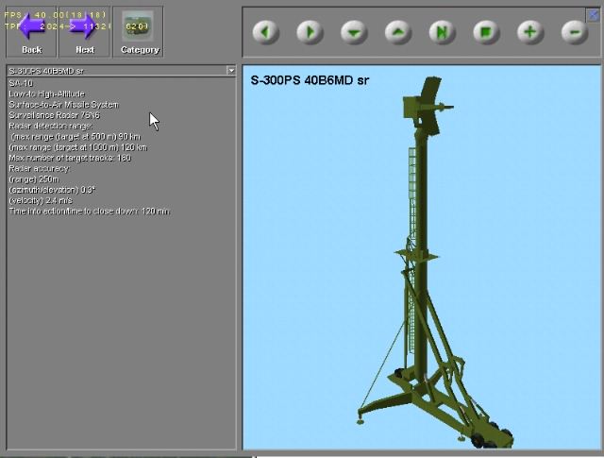
Task: Click the "Surveillance Radar 76N6" description line
Action: coord(63,115)
